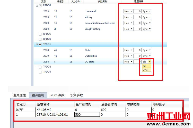
Task: Collapse the RPDO1 tree node
Action: (37, 6)
